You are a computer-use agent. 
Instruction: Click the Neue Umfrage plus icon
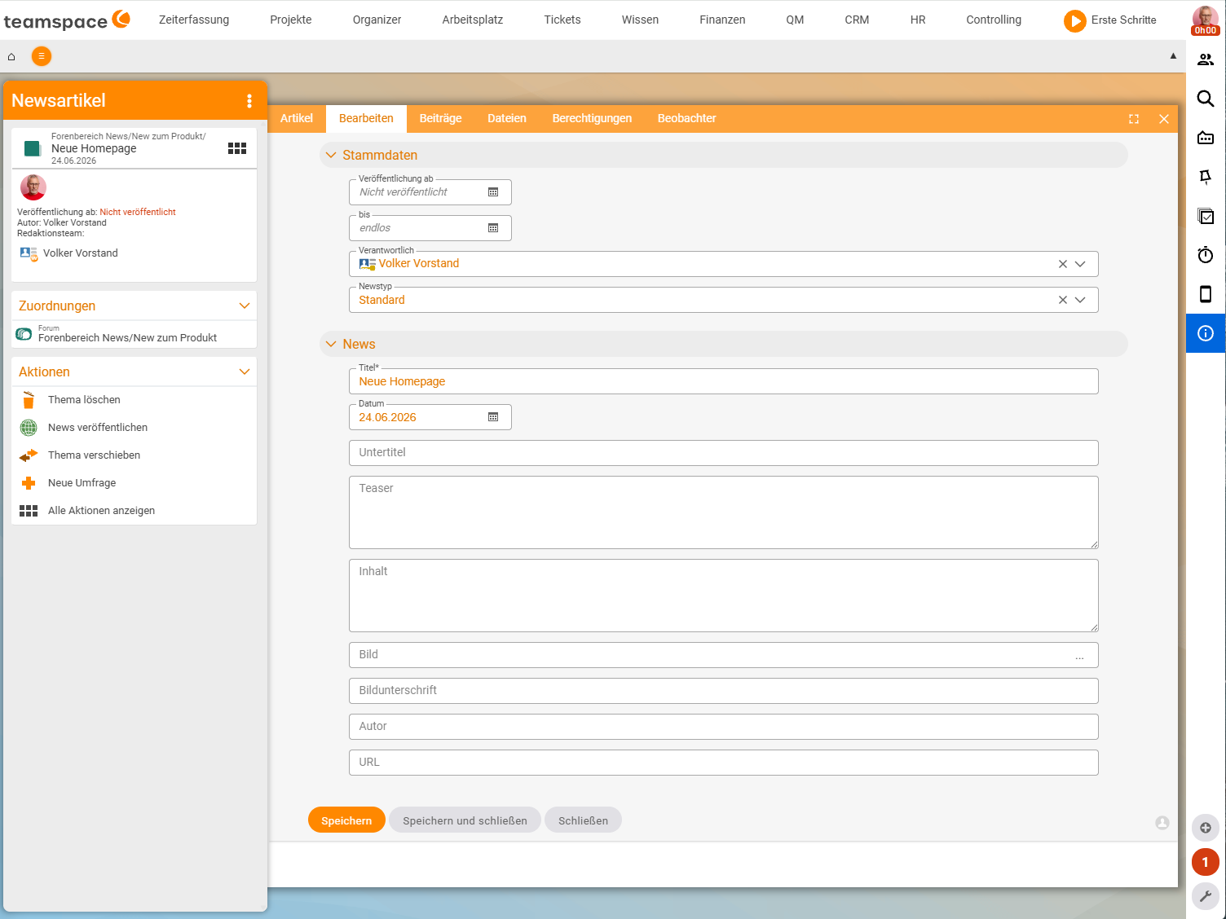pyautogui.click(x=29, y=483)
